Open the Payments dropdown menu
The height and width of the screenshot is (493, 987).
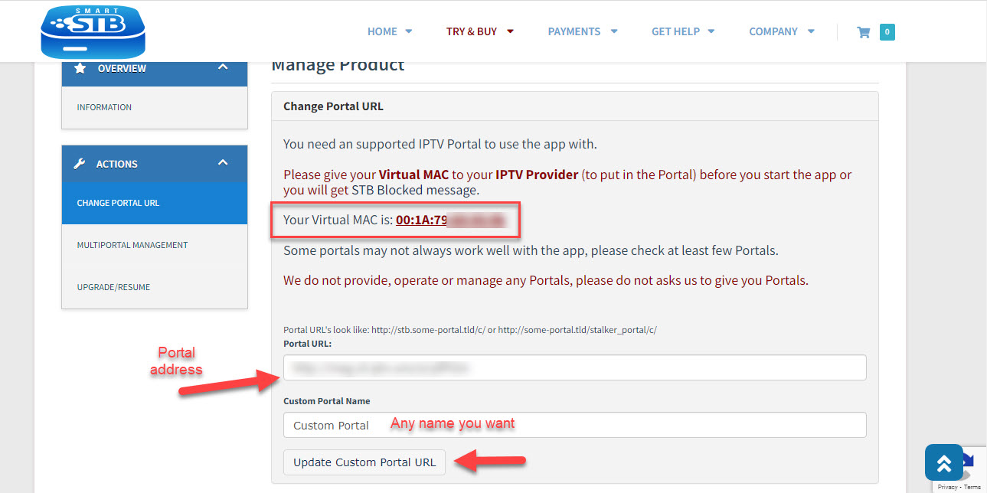tap(583, 32)
